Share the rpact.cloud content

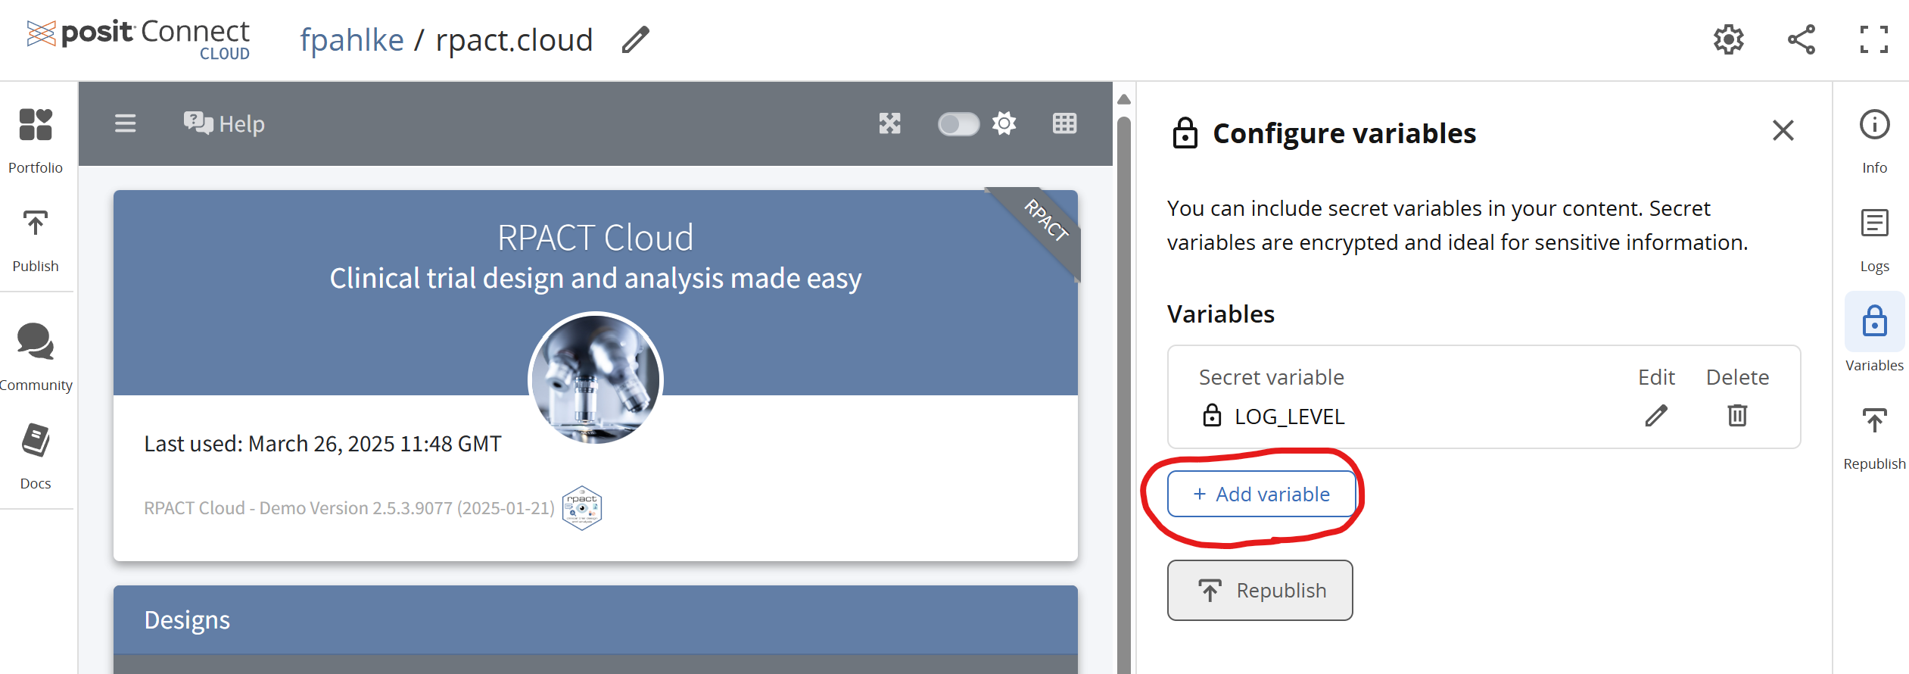click(x=1801, y=39)
